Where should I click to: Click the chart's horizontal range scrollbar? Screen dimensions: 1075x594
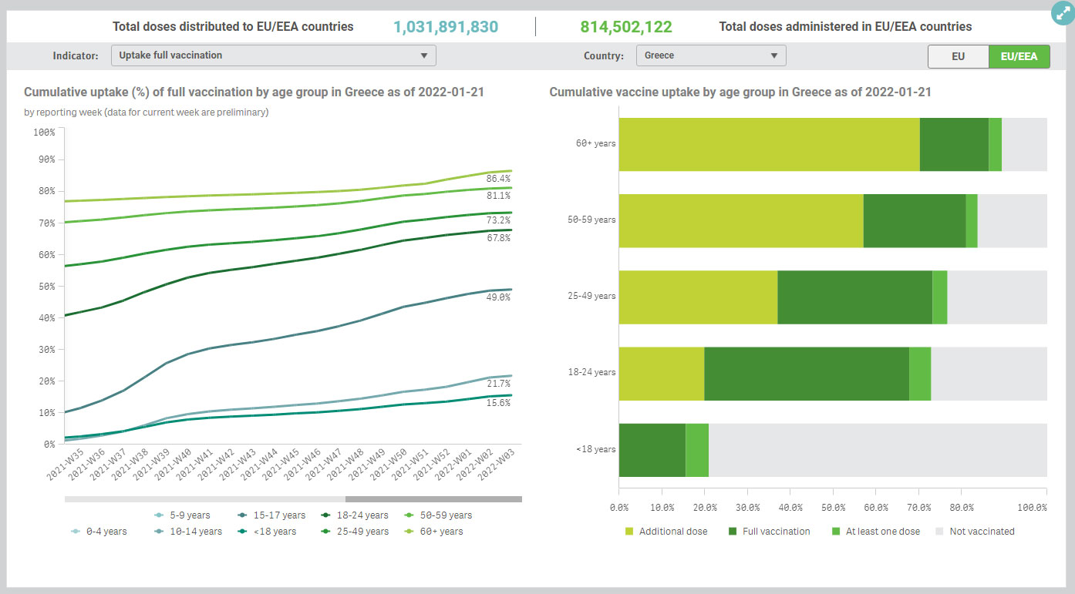[294, 499]
